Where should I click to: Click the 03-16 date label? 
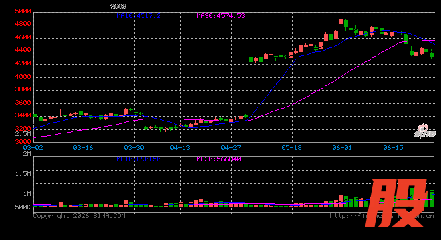pyautogui.click(x=83, y=148)
